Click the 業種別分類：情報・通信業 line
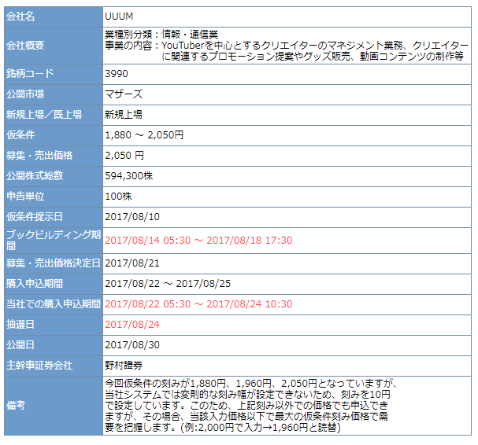The image size is (478, 445). (161, 34)
